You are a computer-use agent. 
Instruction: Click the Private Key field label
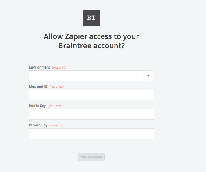(x=38, y=125)
